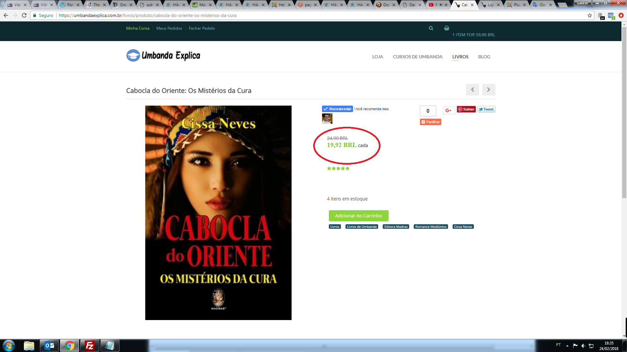Open the shopping cart basket icon
Screen dimensions: 627x352
(x=446, y=28)
